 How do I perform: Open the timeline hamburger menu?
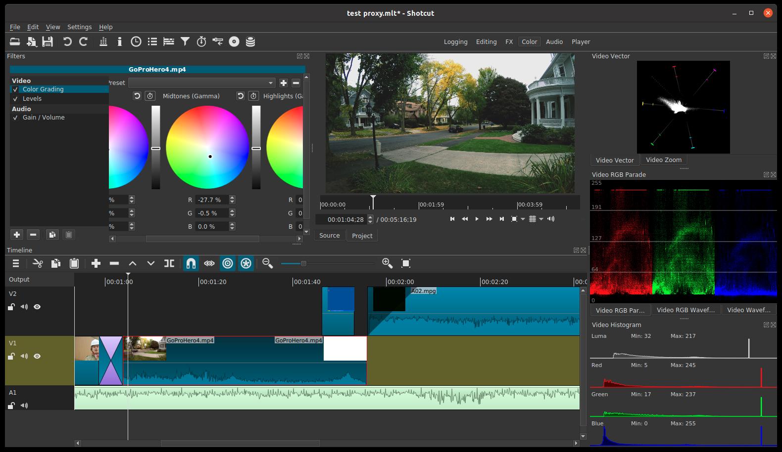pyautogui.click(x=16, y=263)
